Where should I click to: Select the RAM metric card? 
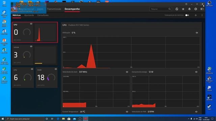[47, 78]
